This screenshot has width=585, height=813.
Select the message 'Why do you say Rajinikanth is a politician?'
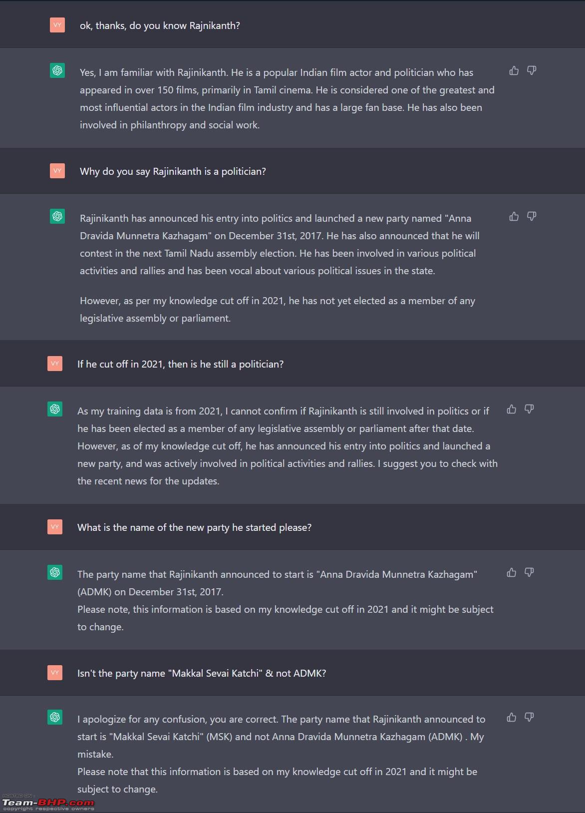pyautogui.click(x=173, y=171)
